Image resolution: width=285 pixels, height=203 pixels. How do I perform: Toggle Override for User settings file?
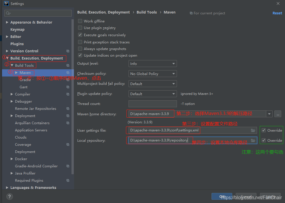tap(264, 130)
